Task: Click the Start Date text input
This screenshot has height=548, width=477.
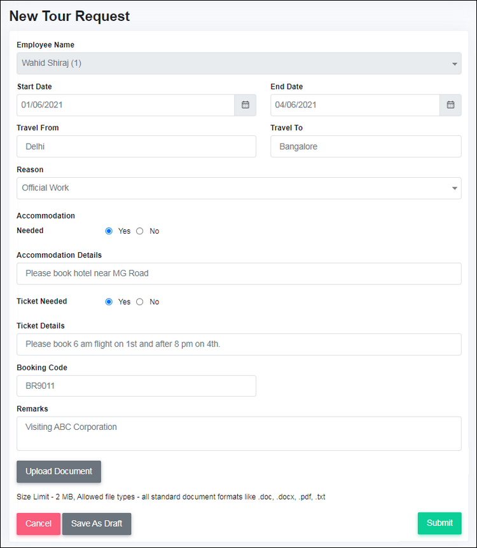Action: [x=126, y=105]
